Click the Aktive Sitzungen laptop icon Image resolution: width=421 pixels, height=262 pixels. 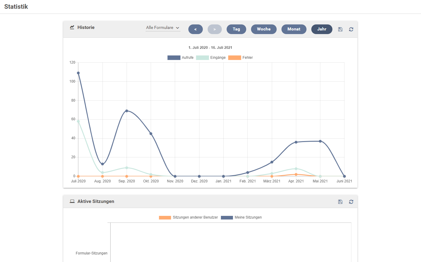point(72,201)
